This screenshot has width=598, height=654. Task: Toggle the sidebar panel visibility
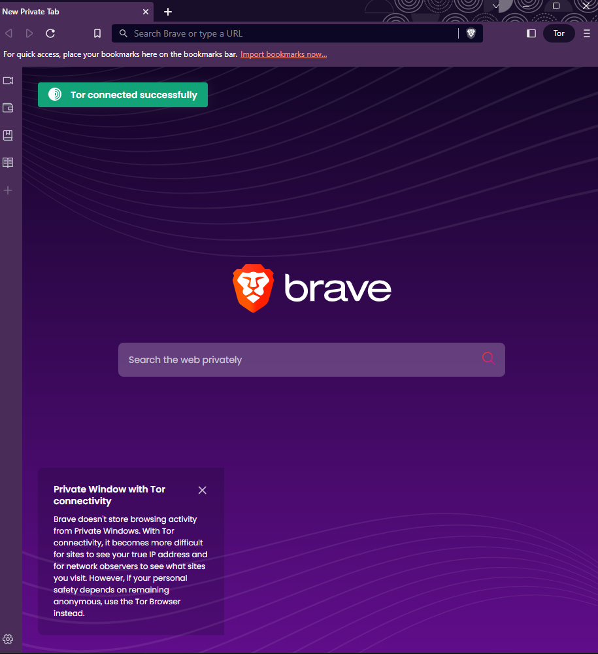531,33
